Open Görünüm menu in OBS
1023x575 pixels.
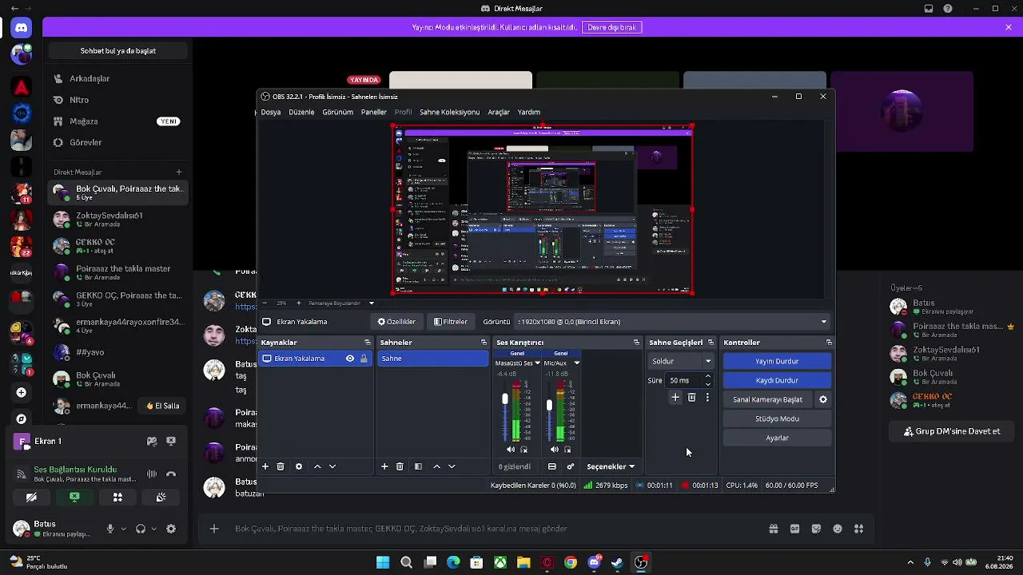pyautogui.click(x=337, y=113)
